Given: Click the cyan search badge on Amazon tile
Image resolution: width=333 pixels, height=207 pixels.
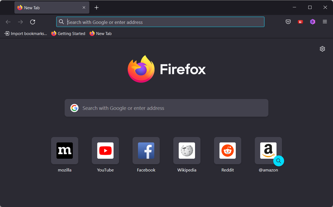Looking at the screenshot, I should [x=279, y=161].
